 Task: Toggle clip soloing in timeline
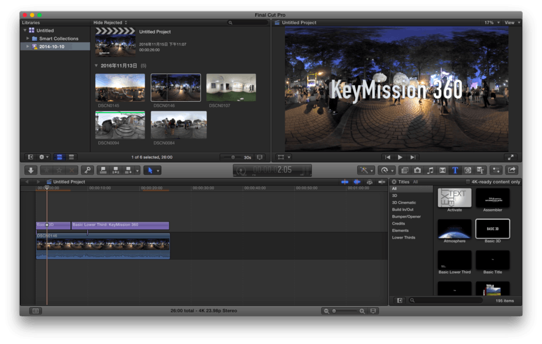[x=370, y=182]
